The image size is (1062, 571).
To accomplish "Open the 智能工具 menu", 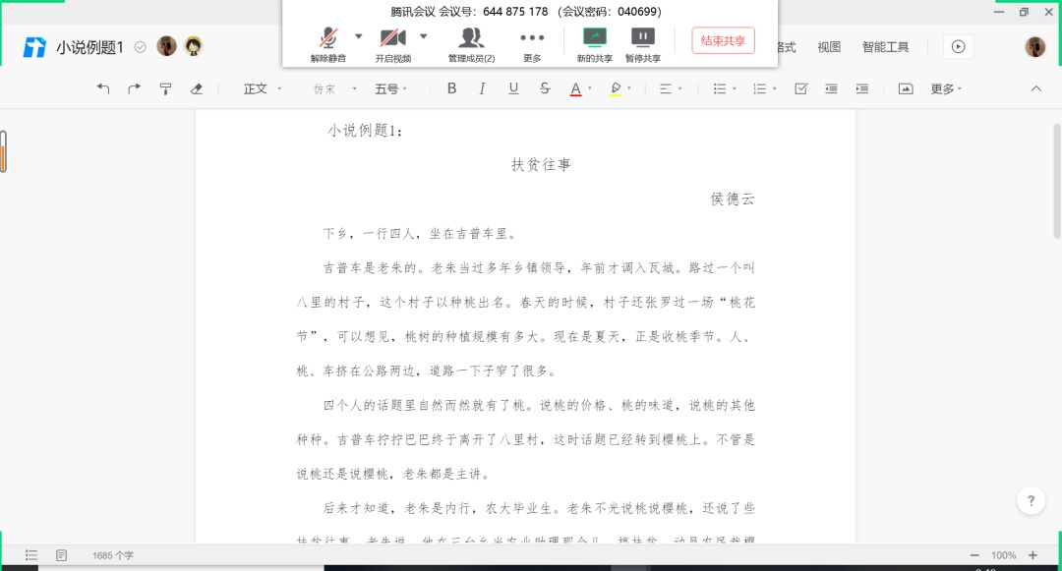I will coord(885,47).
